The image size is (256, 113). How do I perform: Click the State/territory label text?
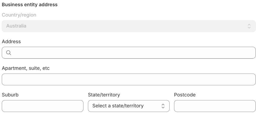click(104, 95)
